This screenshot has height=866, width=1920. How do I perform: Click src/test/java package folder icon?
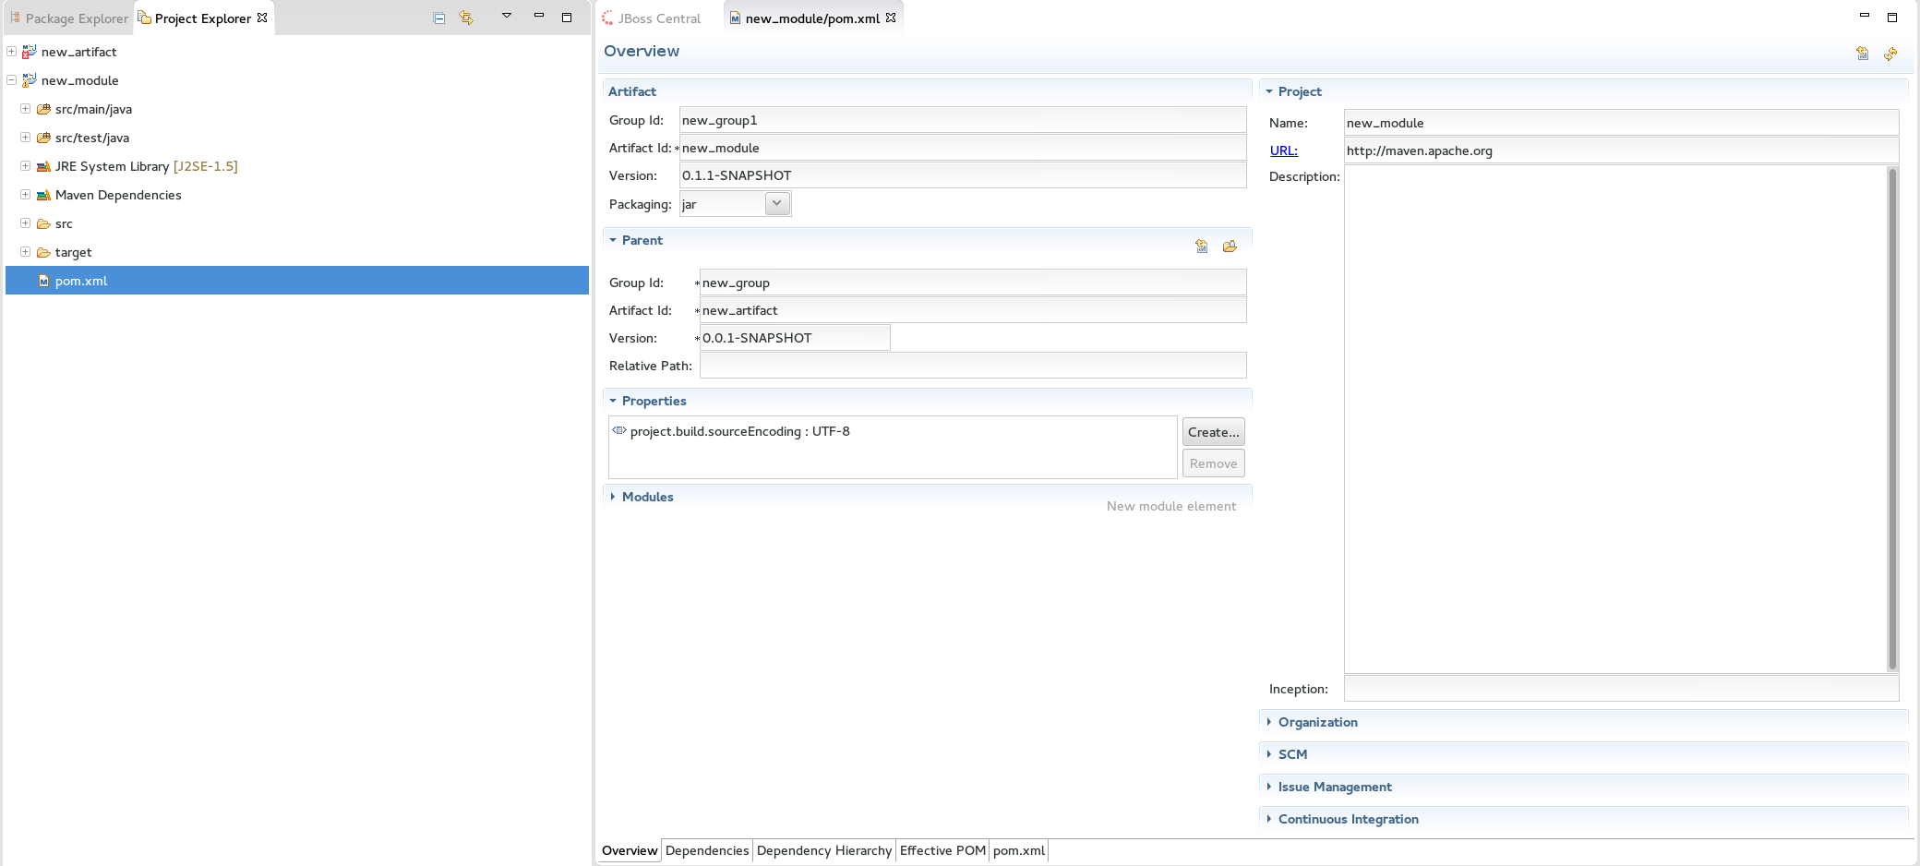click(43, 138)
